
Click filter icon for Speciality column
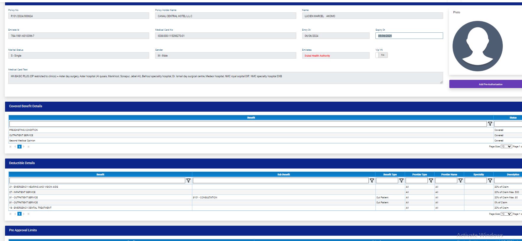[x=490, y=181]
